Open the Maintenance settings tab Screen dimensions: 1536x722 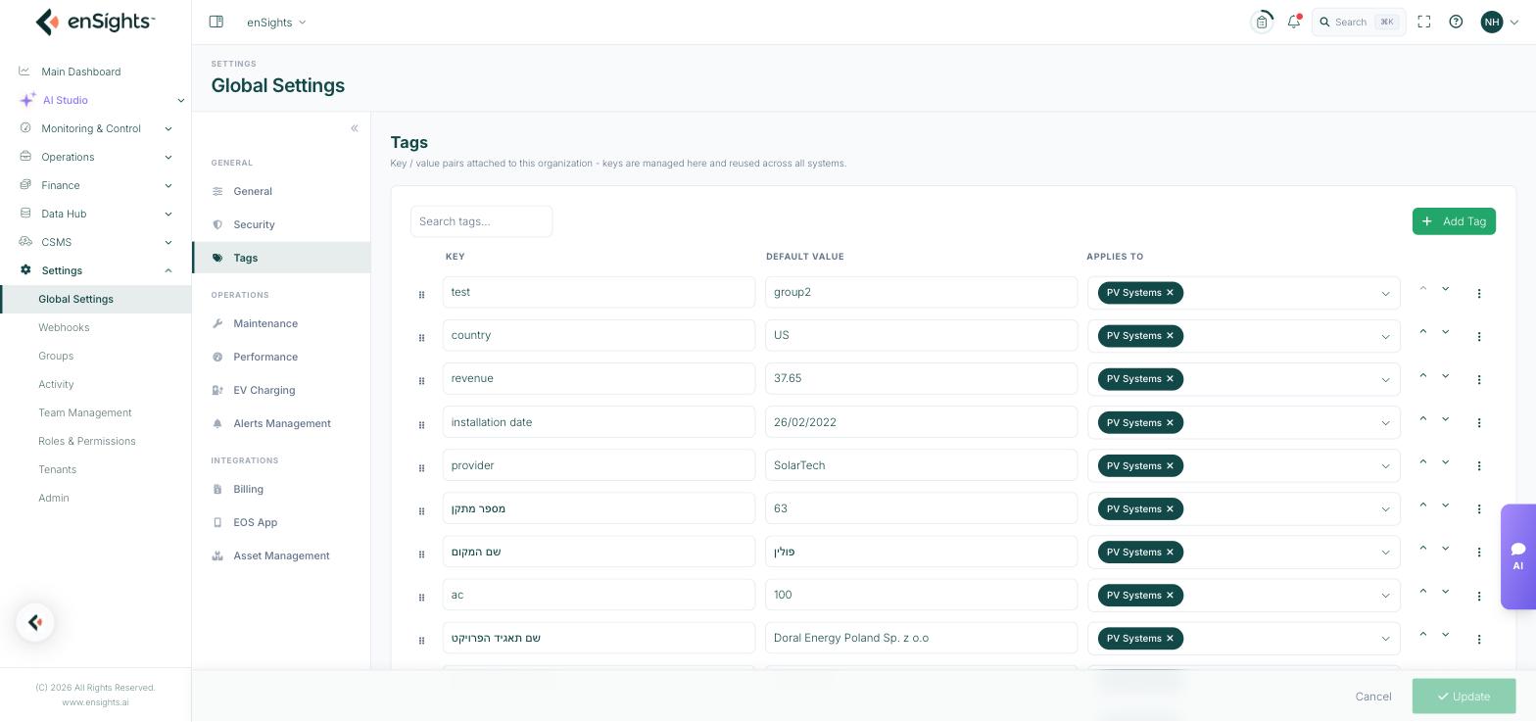pyautogui.click(x=281, y=323)
